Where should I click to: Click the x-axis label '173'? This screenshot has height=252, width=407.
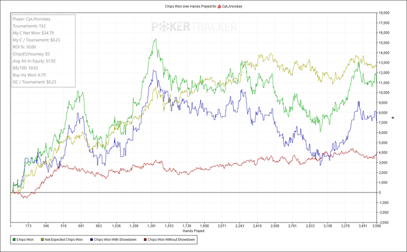coord(28,226)
